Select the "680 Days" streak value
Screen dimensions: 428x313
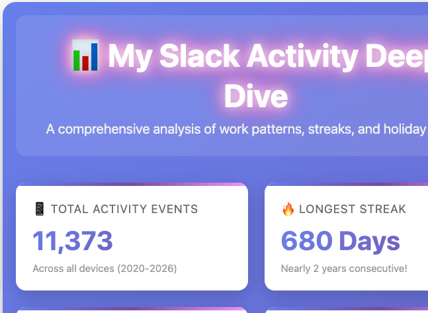(340, 241)
